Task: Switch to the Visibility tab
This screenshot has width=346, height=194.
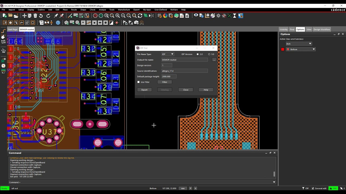Action: (x=284, y=29)
